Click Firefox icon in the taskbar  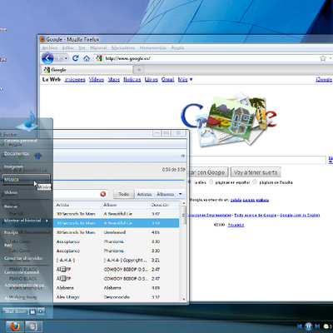(x=15, y=326)
